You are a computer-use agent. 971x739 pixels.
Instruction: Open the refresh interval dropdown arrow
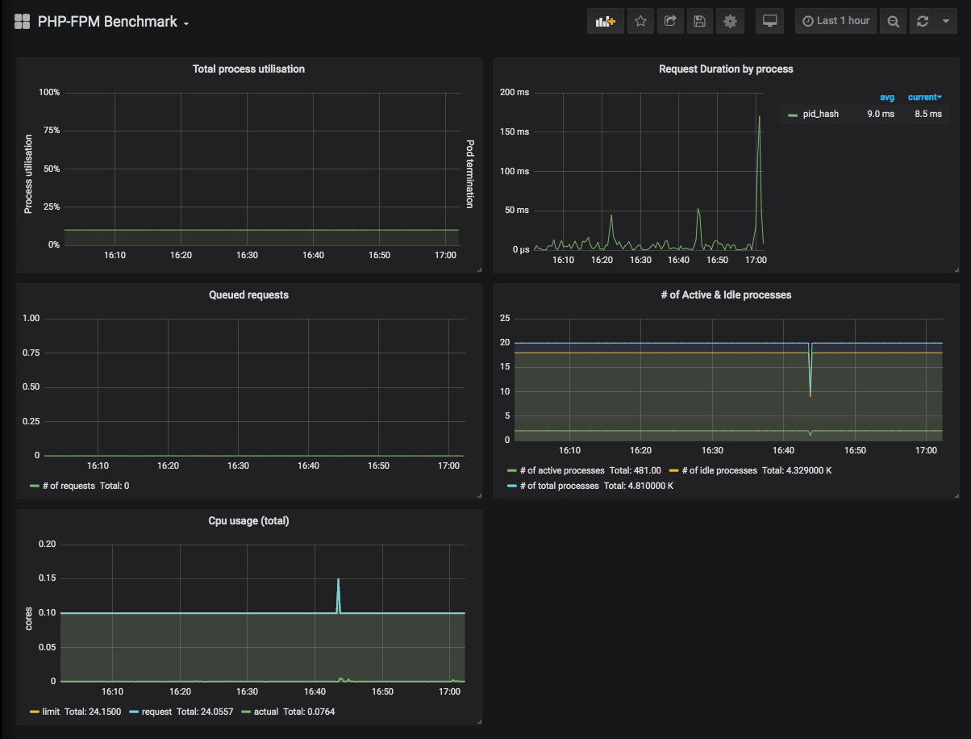coord(946,22)
